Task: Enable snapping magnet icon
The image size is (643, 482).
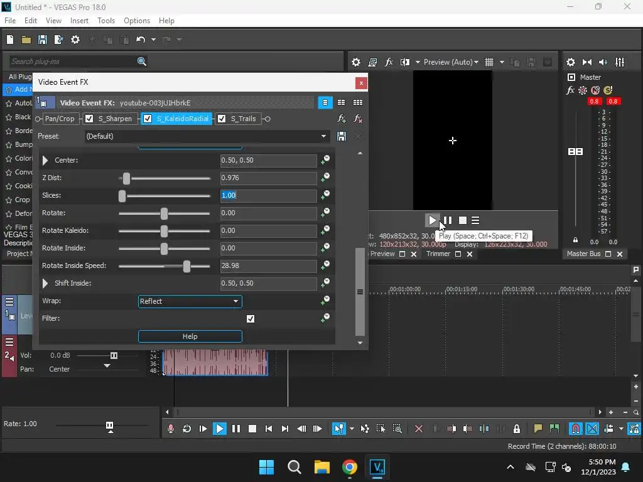Action: pyautogui.click(x=576, y=429)
